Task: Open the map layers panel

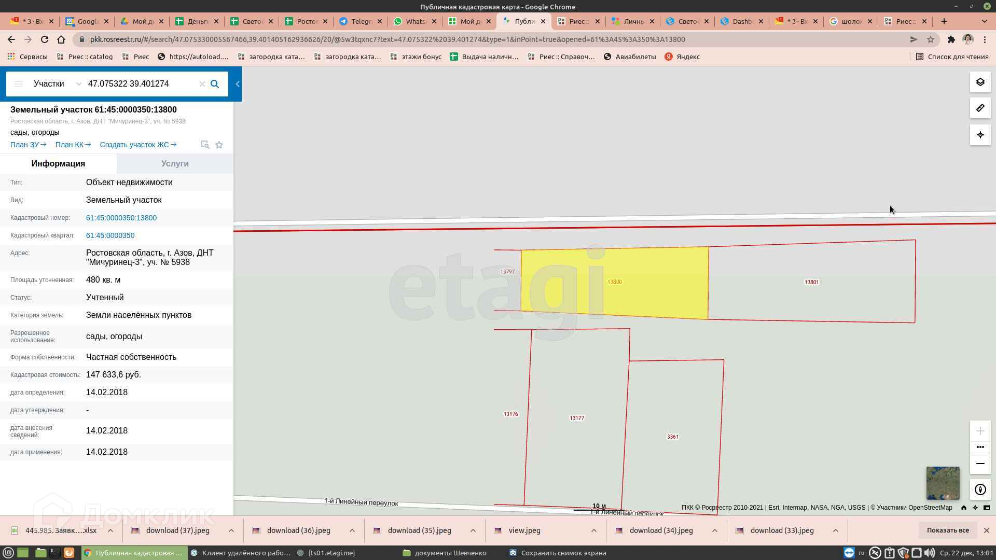Action: click(980, 82)
